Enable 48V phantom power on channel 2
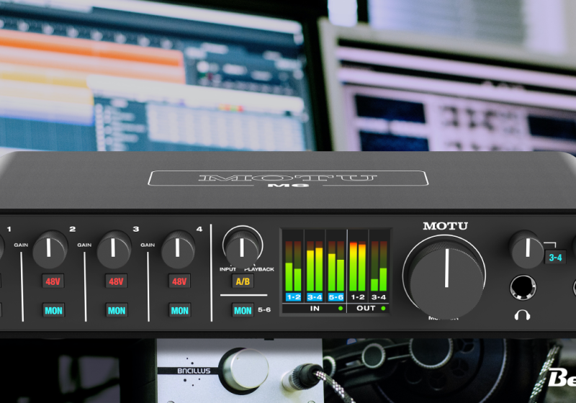Image resolution: width=576 pixels, height=403 pixels. click(53, 281)
